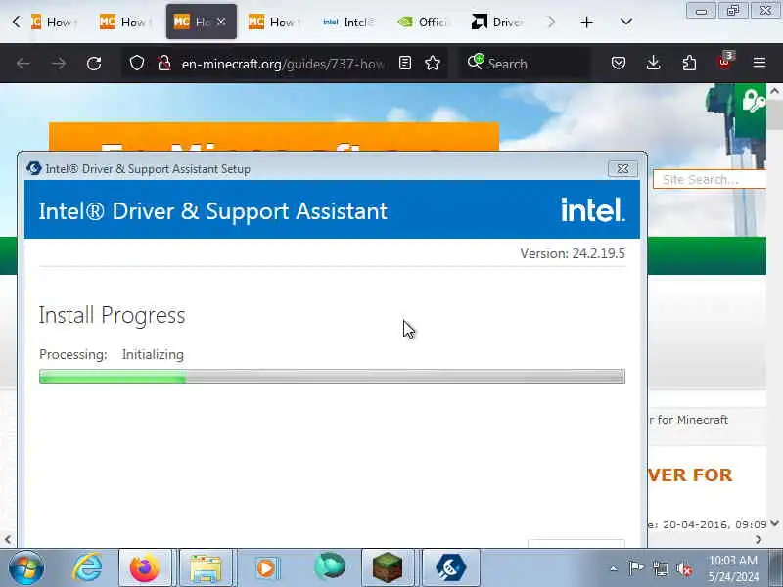
Task: Open the taskbar clock 10:03 AM
Action: pyautogui.click(x=733, y=568)
